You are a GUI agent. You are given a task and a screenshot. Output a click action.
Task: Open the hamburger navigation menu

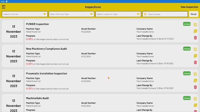coord(3,7)
